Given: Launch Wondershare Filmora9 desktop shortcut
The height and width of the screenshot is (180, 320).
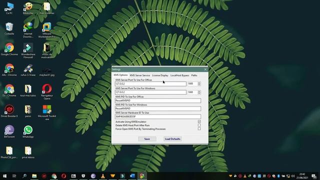Looking at the screenshot, I should click(28, 50).
